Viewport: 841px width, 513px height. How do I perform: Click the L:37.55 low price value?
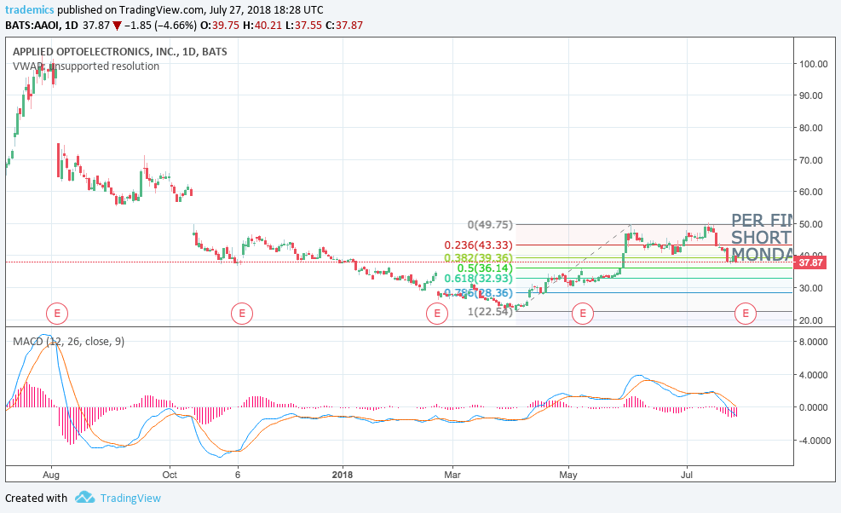tap(303, 26)
